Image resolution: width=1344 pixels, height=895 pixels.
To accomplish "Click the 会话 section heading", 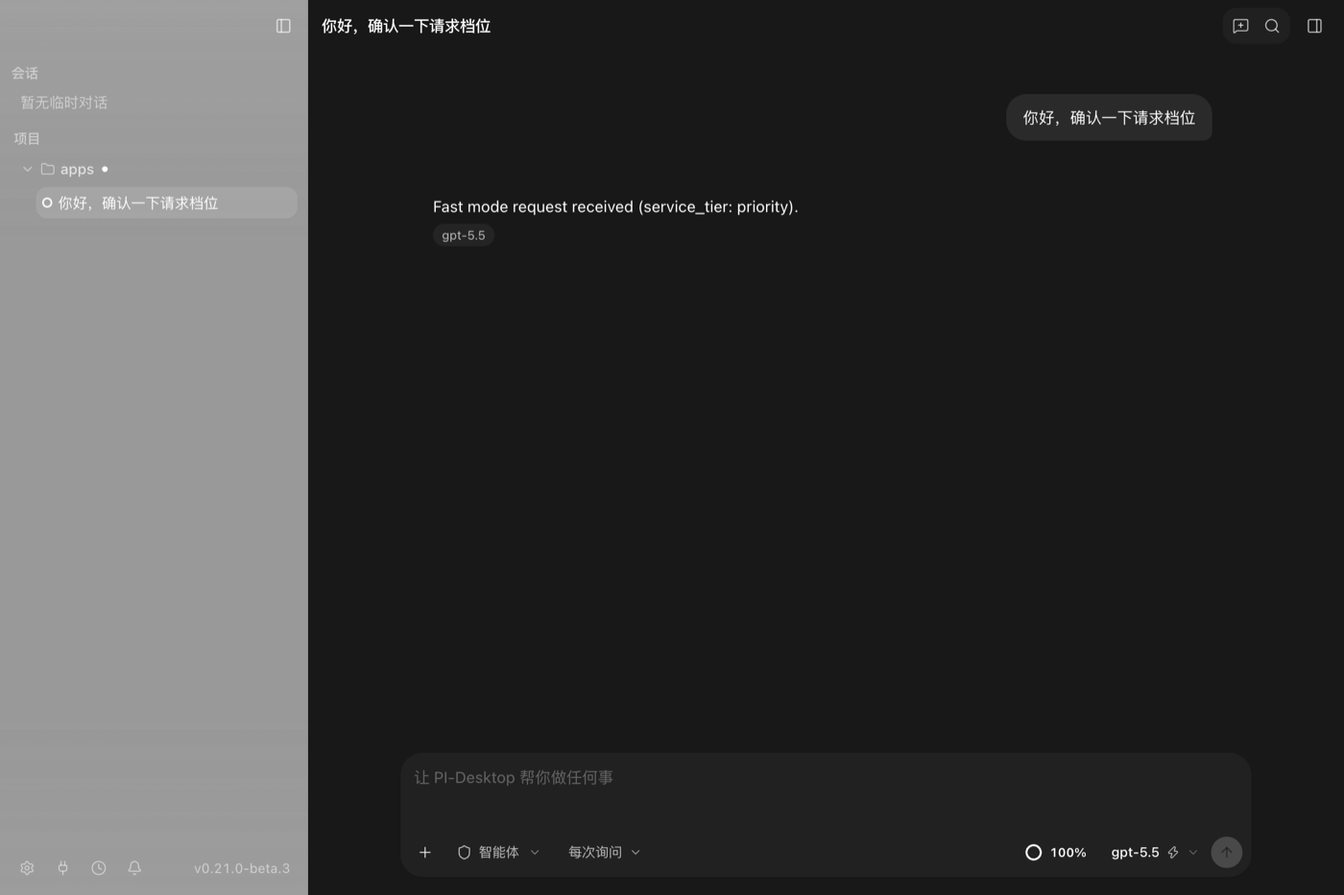I will pyautogui.click(x=25, y=73).
